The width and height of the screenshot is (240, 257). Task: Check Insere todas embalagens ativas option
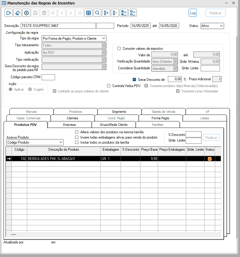click(x=77, y=137)
